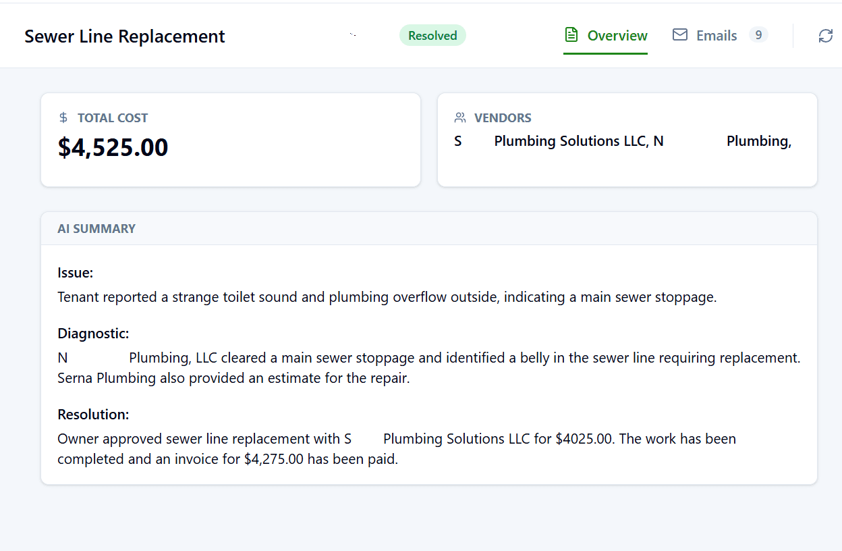842x551 pixels.
Task: Click the people icon beside VENDORS label
Action: pyautogui.click(x=460, y=117)
